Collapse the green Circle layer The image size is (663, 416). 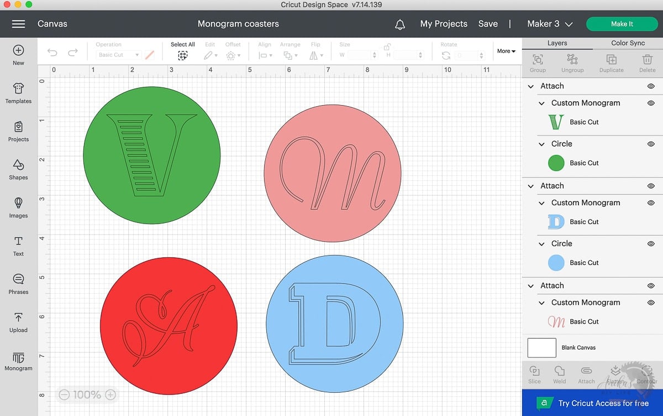(x=541, y=144)
